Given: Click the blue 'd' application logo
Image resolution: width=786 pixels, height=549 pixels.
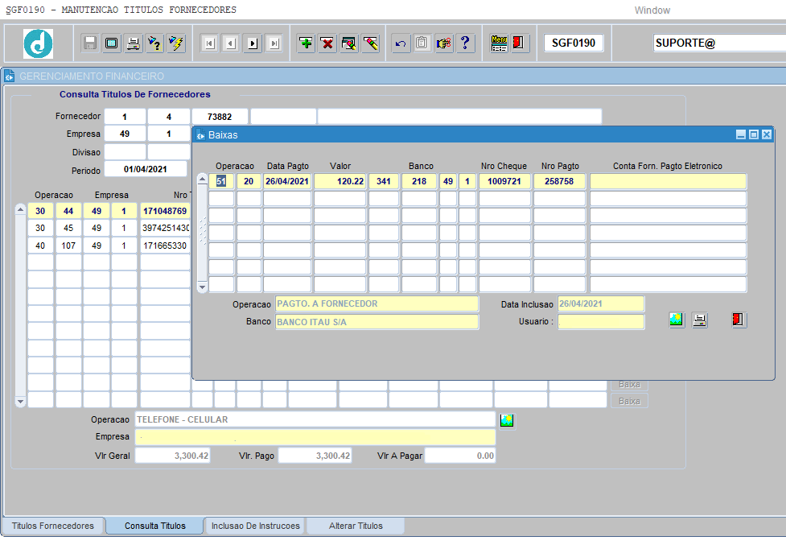Looking at the screenshot, I should [38, 43].
